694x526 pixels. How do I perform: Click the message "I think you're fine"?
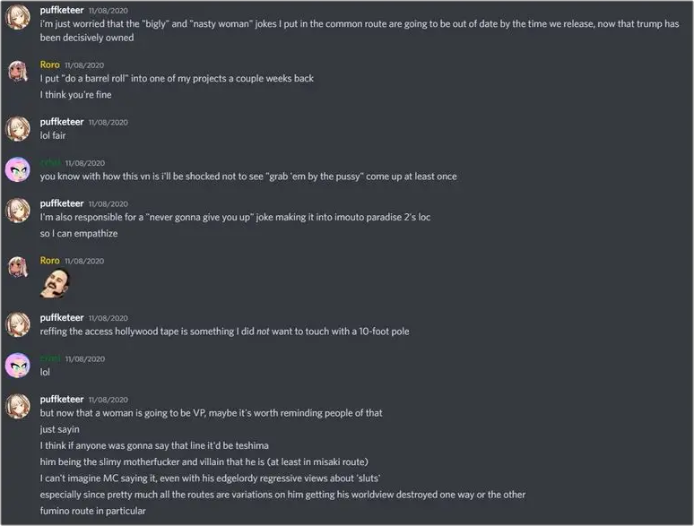(75, 94)
